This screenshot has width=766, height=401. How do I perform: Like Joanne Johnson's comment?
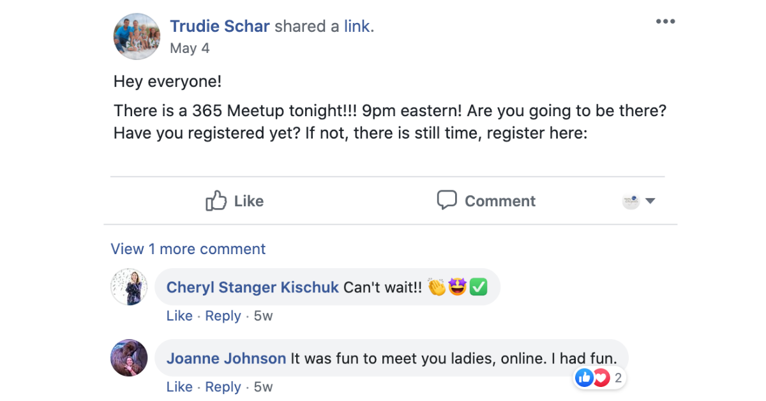(x=179, y=387)
